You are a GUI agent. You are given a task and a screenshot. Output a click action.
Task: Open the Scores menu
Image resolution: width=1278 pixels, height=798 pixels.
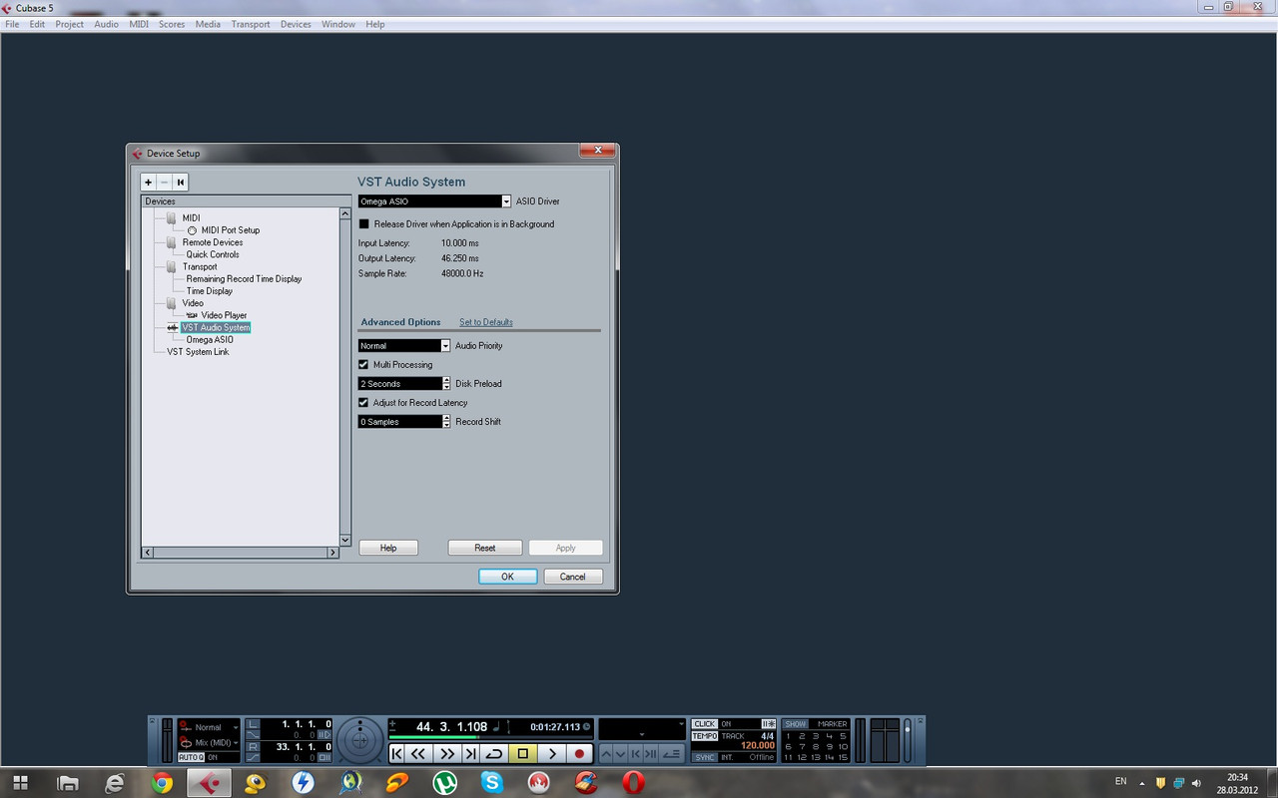pyautogui.click(x=172, y=24)
